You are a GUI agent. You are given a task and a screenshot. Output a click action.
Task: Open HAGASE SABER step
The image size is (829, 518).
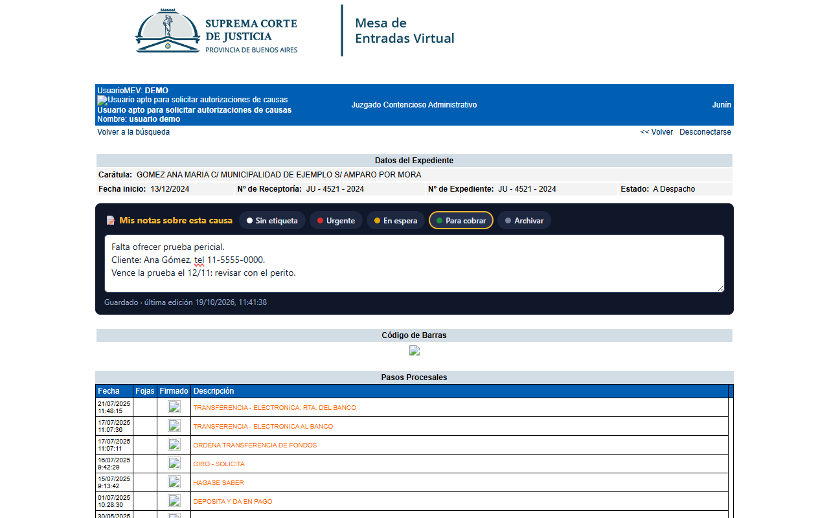(x=218, y=483)
